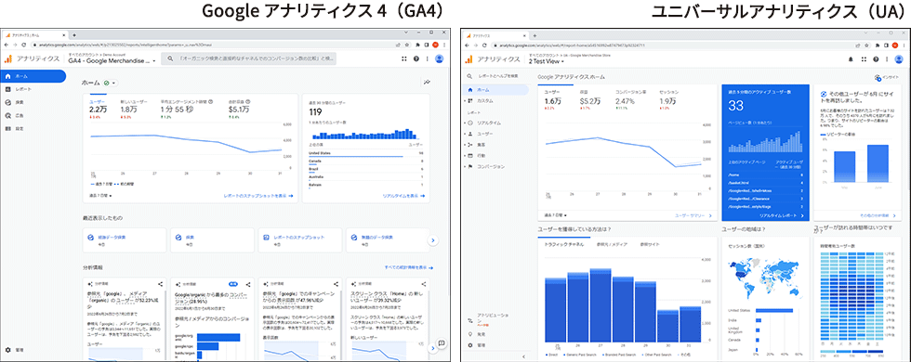Open Home in the UA sidebar
This screenshot has width=911, height=362.
pyautogui.click(x=496, y=90)
